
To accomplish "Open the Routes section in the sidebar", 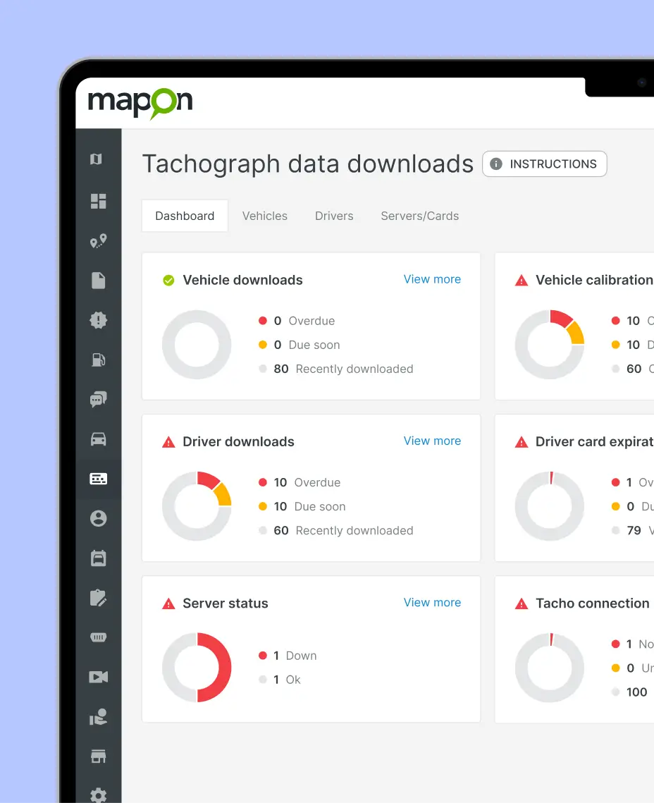I will click(x=99, y=240).
